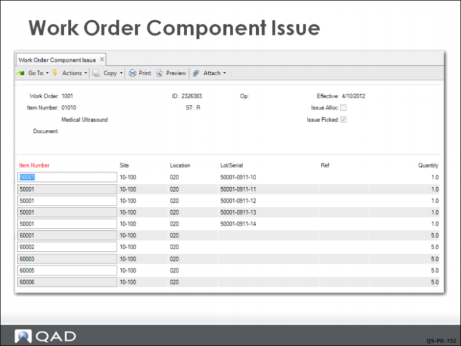Click the Actions lightning icon
The height and width of the screenshot is (346, 461).
pos(55,72)
